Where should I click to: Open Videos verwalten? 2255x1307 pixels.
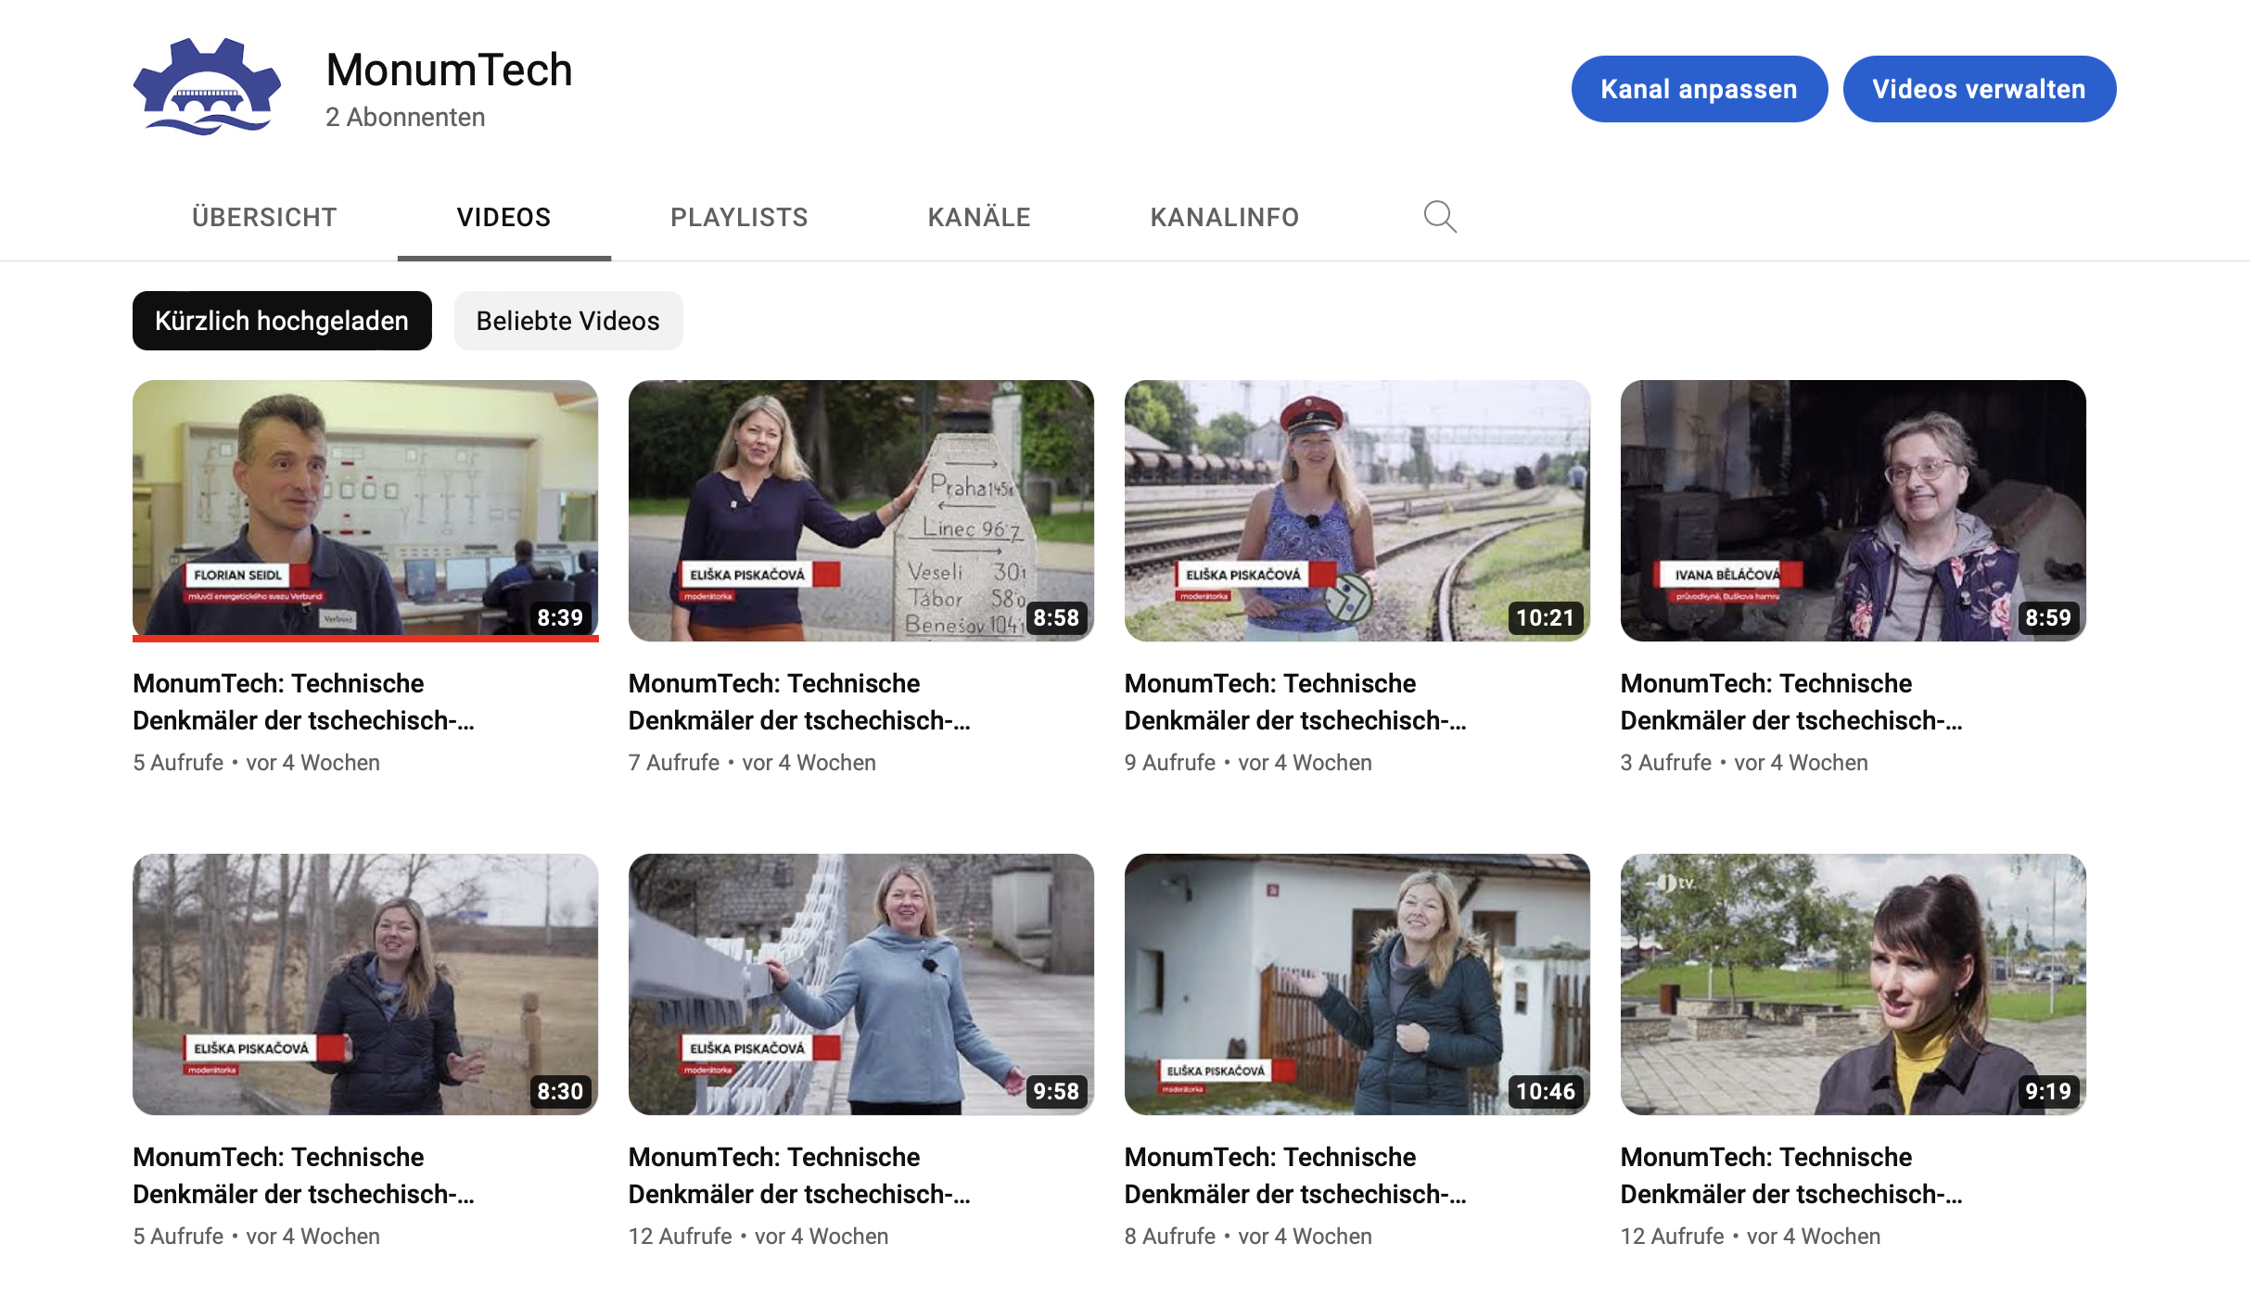click(x=1979, y=88)
